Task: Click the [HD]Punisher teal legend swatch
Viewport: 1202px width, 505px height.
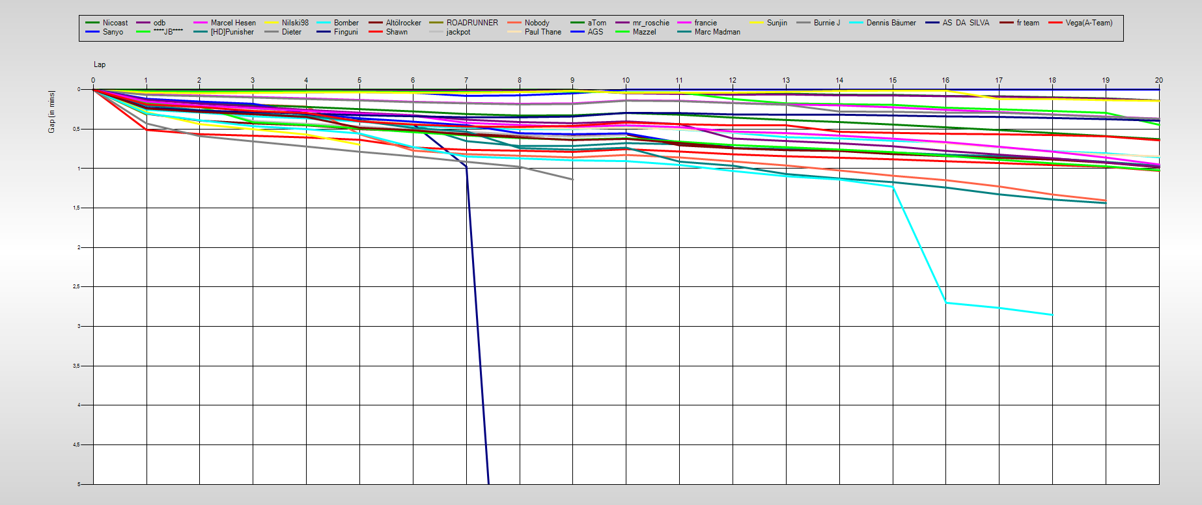Action: point(201,32)
